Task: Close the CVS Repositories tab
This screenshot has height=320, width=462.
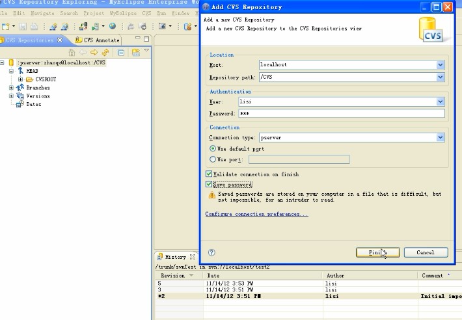Action: [60, 40]
